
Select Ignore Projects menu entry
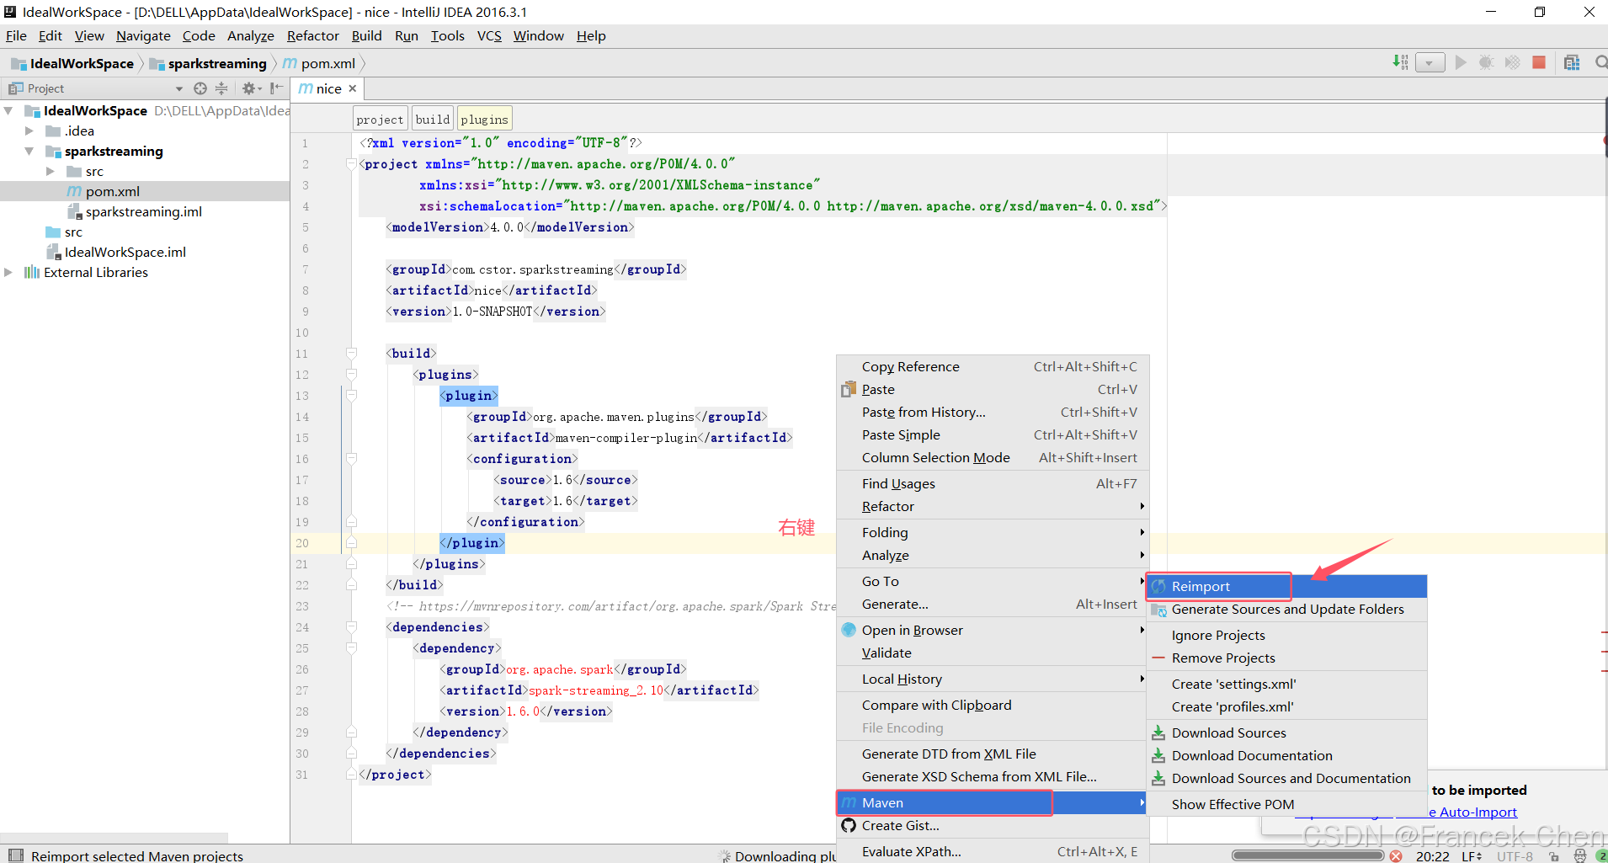tap(1286, 635)
